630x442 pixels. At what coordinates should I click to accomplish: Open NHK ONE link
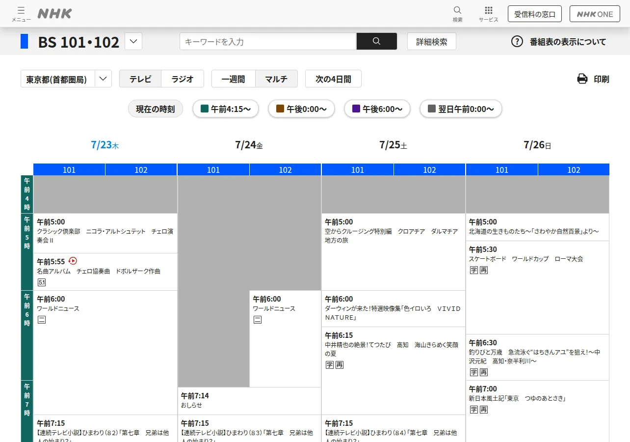[595, 14]
